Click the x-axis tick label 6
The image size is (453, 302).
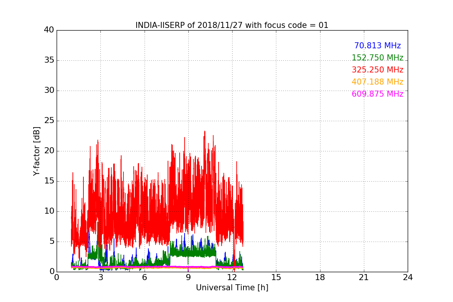(x=144, y=277)
